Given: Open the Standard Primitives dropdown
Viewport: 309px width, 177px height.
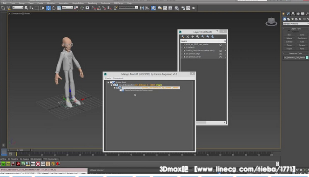Looking at the screenshot, I should click(296, 24).
